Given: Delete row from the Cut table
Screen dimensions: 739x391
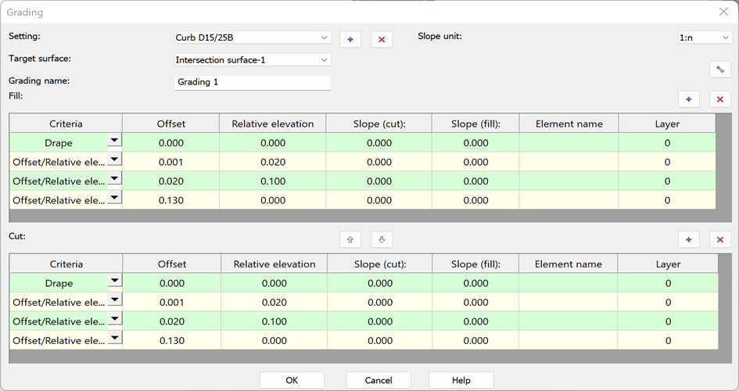Looking at the screenshot, I should click(719, 240).
